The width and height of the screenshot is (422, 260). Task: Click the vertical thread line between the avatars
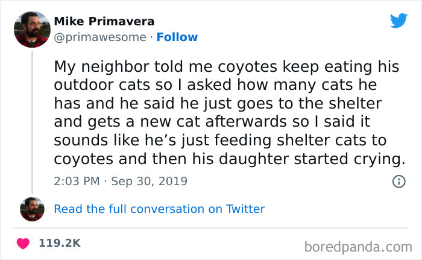pyautogui.click(x=32, y=121)
